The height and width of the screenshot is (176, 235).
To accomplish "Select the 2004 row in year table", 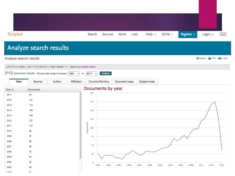I will tap(42, 162).
